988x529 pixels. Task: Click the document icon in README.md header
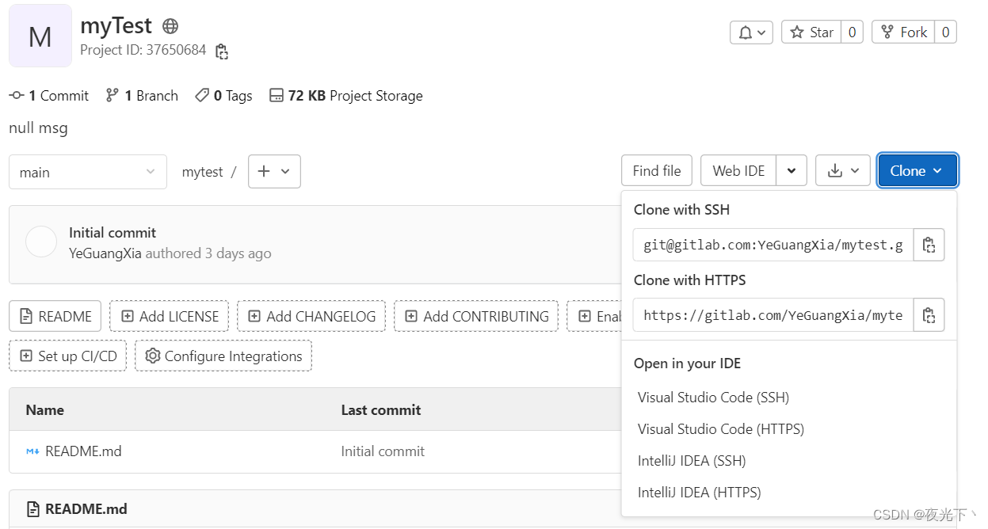tap(32, 509)
